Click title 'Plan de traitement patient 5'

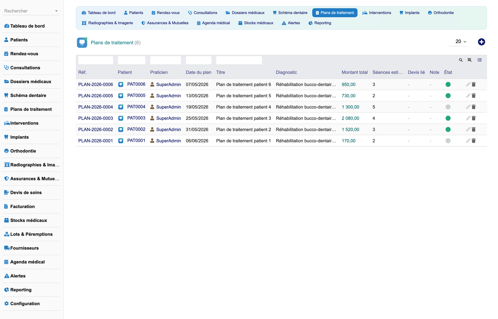[x=243, y=96]
